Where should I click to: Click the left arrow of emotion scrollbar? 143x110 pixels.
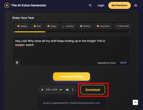point(14,32)
